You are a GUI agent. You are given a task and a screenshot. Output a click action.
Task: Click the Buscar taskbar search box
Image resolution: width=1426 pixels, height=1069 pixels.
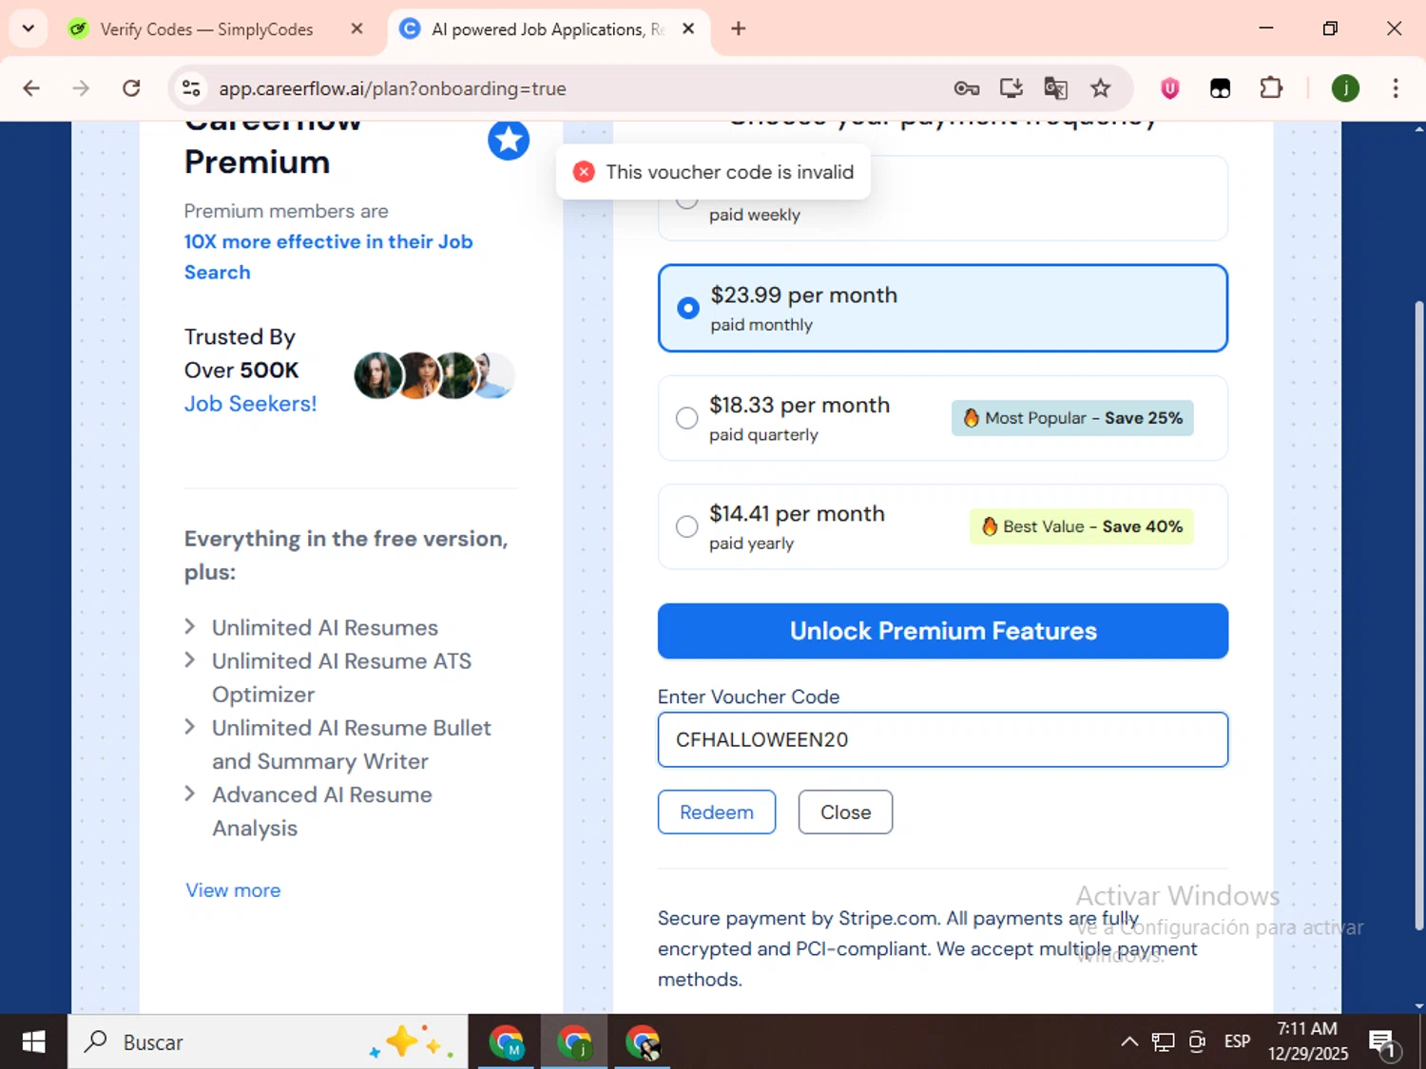coord(267,1042)
